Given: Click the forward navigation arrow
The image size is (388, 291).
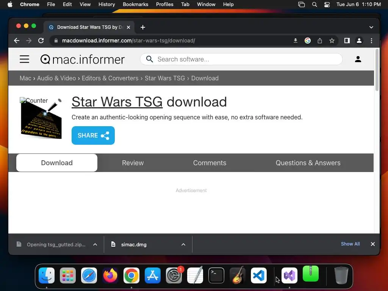Looking at the screenshot, I should (29, 41).
